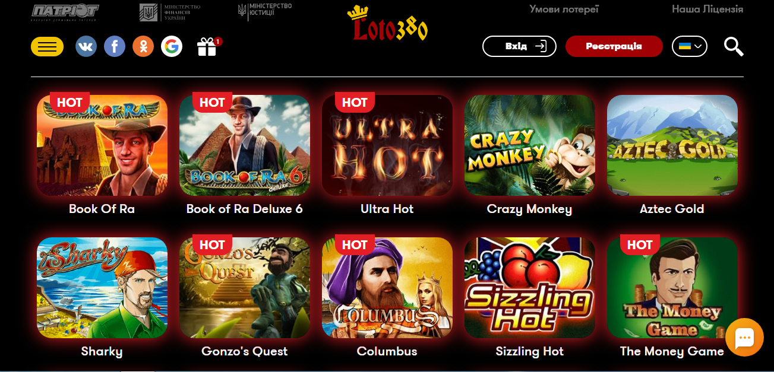Open search with the magnifier icon
This screenshot has width=774, height=372.
click(x=734, y=46)
